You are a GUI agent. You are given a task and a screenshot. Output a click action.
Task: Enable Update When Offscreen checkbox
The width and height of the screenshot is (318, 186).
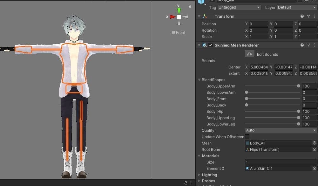(247, 137)
